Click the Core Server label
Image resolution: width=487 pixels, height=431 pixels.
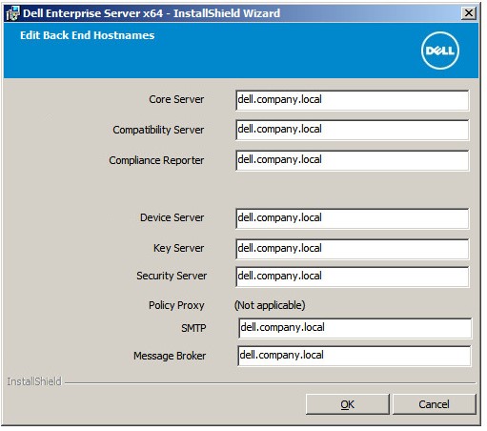pos(176,99)
